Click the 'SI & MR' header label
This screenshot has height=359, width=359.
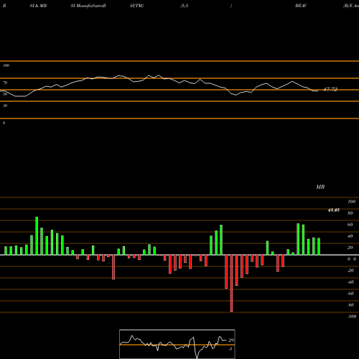(38, 6)
